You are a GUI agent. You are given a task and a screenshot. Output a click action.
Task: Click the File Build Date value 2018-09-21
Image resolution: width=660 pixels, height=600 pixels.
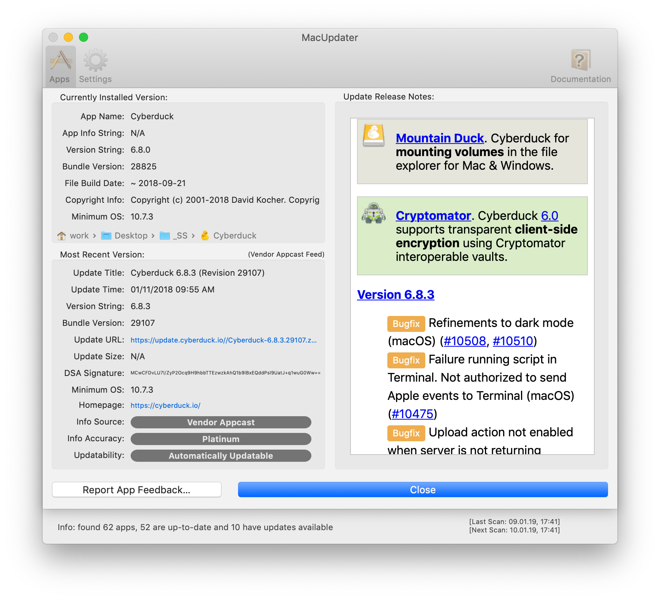point(158,183)
